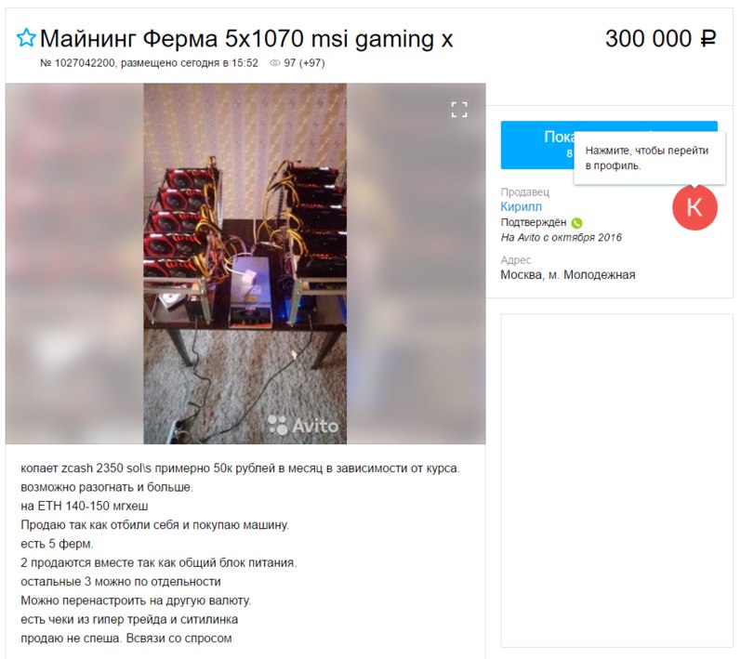Screen dimensions: 754x659
Task: Click the Подтверждён verification label
Action: click(534, 222)
